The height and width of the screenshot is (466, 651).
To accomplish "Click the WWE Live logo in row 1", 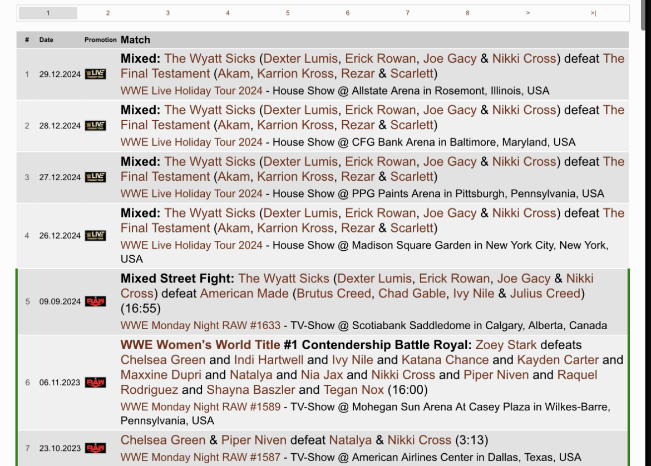I will (96, 74).
